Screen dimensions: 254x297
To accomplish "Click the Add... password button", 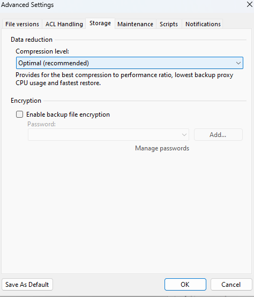I will click(x=218, y=135).
